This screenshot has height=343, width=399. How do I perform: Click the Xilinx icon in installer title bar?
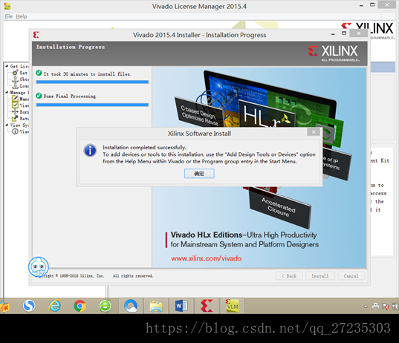click(36, 35)
